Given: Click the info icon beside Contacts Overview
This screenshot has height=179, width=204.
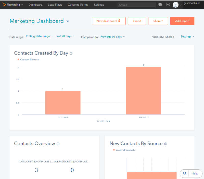Looking at the screenshot, I should (x=58, y=144).
